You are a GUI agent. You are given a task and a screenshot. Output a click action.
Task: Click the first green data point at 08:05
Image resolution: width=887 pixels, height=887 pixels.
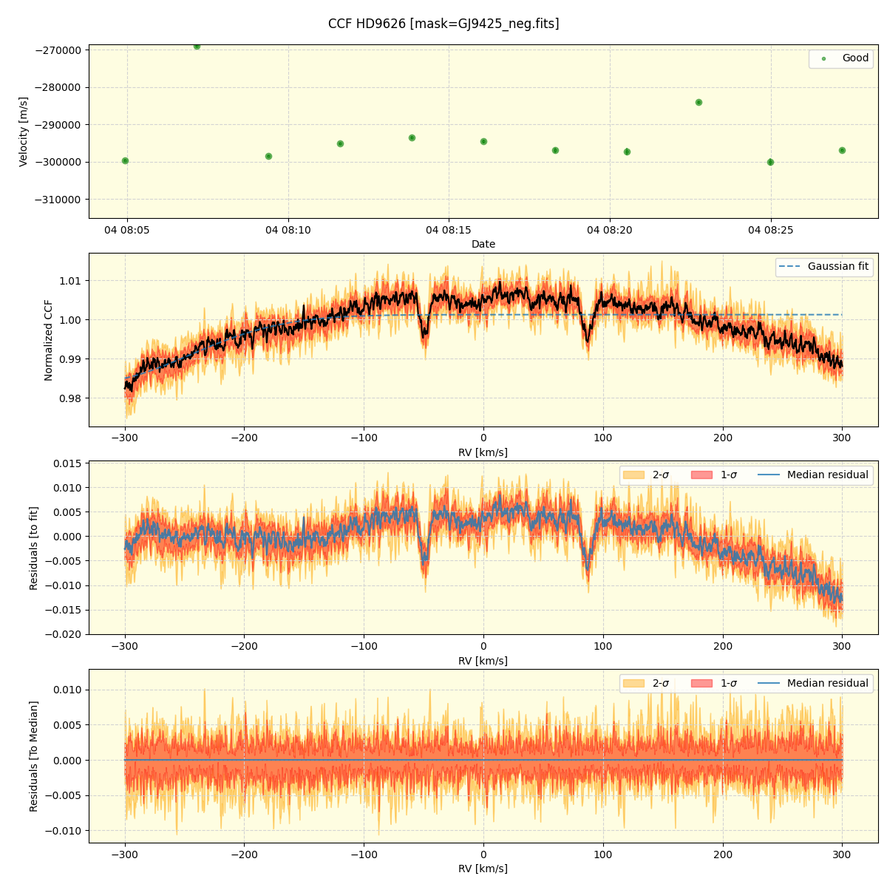click(x=125, y=160)
